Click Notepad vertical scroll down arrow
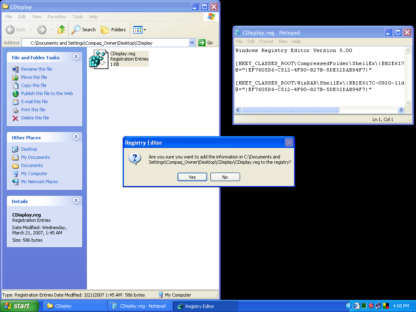 pyautogui.click(x=408, y=103)
